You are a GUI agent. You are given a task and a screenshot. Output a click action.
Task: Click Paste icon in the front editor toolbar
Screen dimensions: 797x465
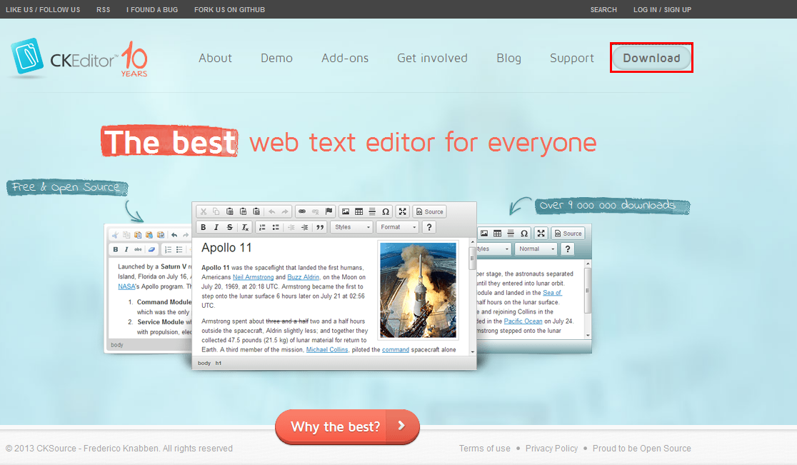pyautogui.click(x=230, y=211)
